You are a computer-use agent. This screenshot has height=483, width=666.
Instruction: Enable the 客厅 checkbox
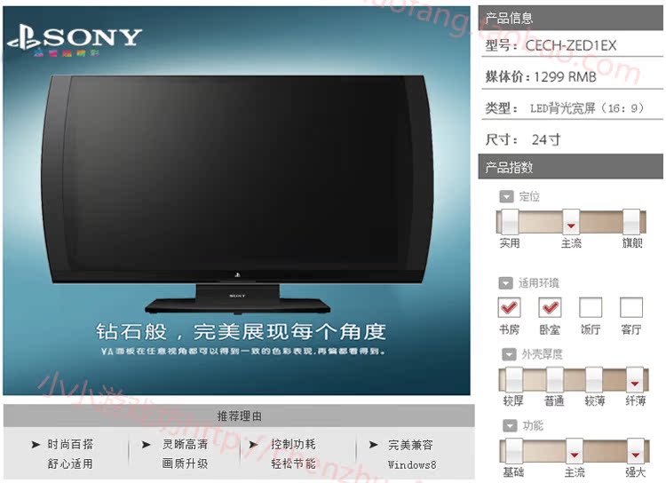(x=631, y=307)
